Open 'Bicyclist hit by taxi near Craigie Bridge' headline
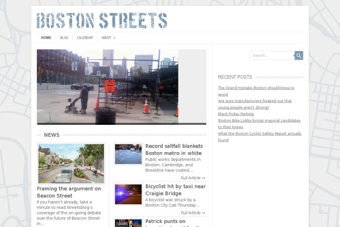 click(x=176, y=190)
